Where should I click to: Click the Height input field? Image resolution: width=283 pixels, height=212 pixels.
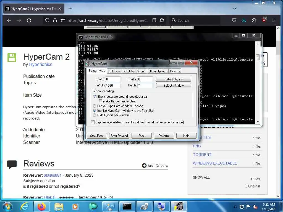pos(145,86)
